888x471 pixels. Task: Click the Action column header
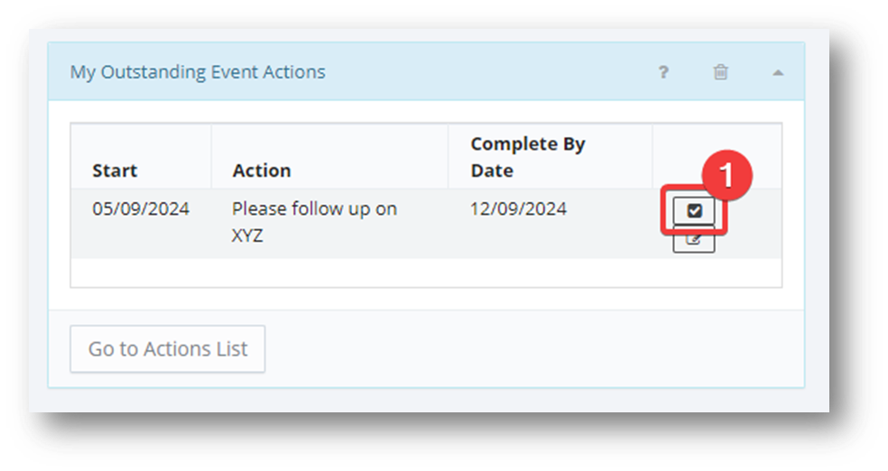[x=262, y=171]
